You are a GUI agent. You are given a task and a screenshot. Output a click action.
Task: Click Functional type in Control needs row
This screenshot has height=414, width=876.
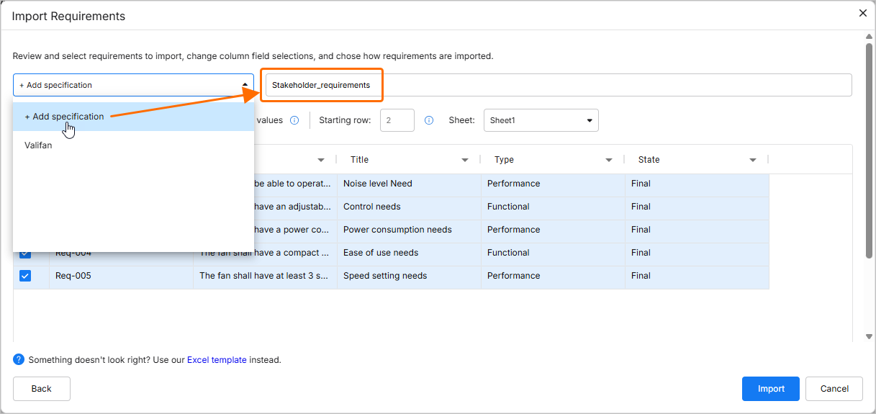553,207
